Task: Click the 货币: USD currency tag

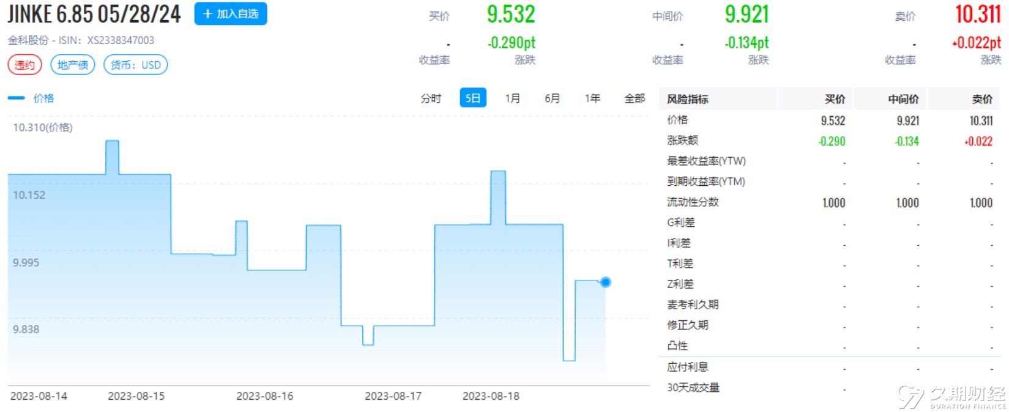Action: coord(136,65)
